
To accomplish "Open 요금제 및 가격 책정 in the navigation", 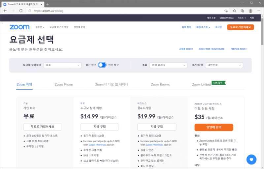I will coord(59,27).
